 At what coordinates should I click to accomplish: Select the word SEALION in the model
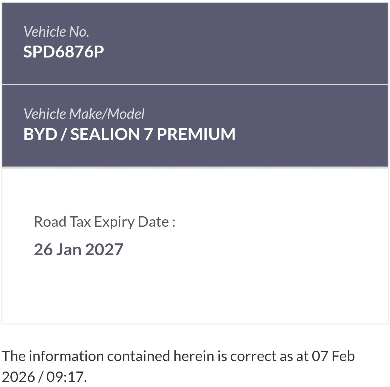coord(105,134)
